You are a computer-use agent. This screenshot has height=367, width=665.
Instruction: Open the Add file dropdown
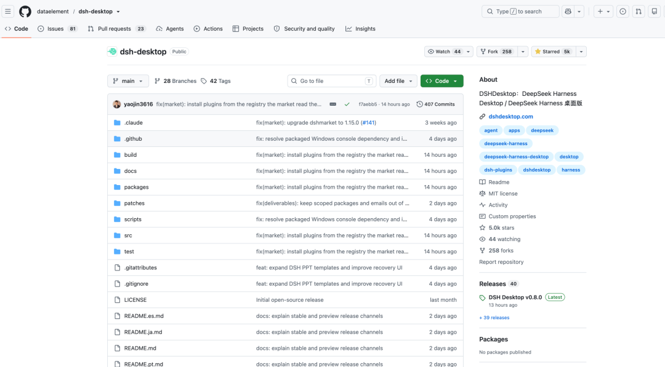tap(398, 81)
